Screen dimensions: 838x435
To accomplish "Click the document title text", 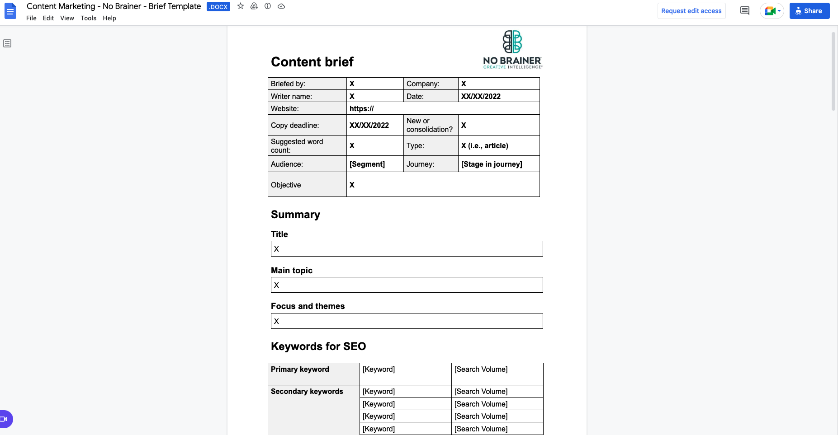I will [114, 6].
